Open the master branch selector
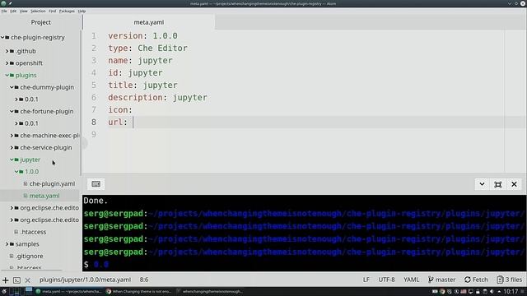Viewport: 527px width, 296px height. [441, 280]
